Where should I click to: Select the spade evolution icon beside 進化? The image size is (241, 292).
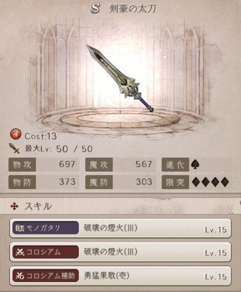click(x=195, y=165)
